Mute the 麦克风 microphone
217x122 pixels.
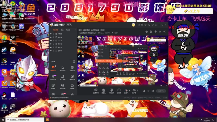(x=126, y=91)
